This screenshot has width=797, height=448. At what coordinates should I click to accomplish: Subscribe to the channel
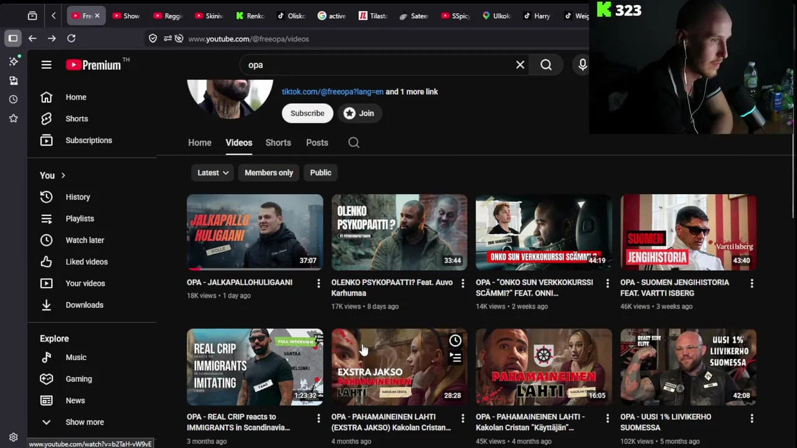[307, 113]
